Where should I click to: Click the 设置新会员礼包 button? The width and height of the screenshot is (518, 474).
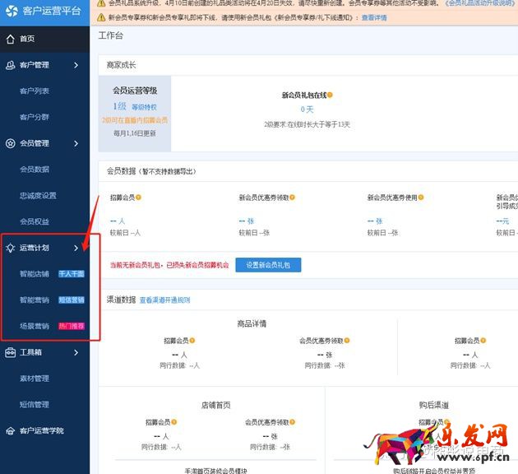[x=268, y=265]
